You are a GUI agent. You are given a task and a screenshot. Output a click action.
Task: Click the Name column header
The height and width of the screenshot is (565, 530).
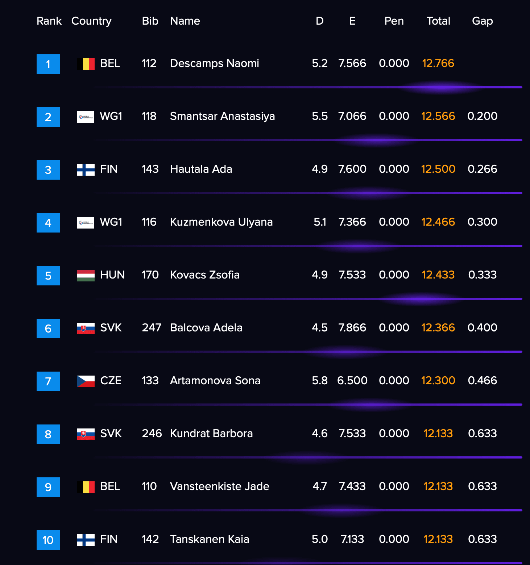[185, 21]
